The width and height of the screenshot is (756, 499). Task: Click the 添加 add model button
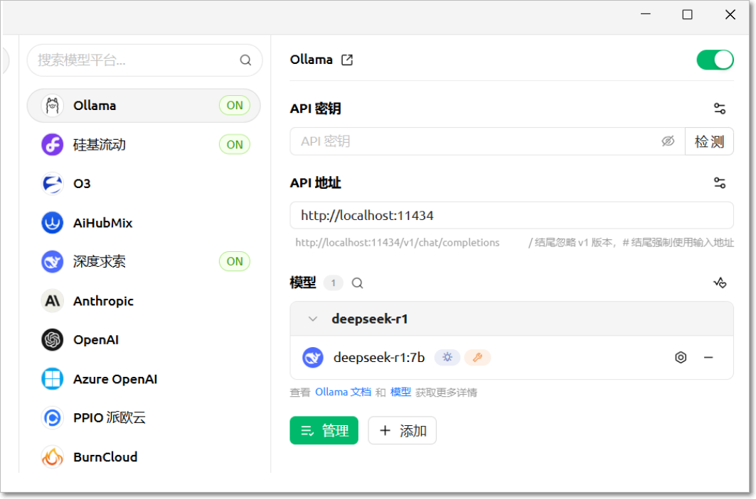pyautogui.click(x=402, y=430)
